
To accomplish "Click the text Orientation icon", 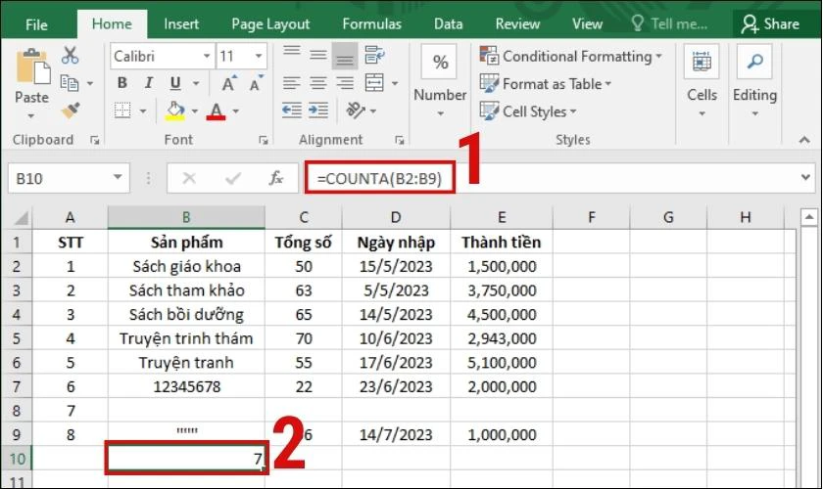I will (356, 111).
